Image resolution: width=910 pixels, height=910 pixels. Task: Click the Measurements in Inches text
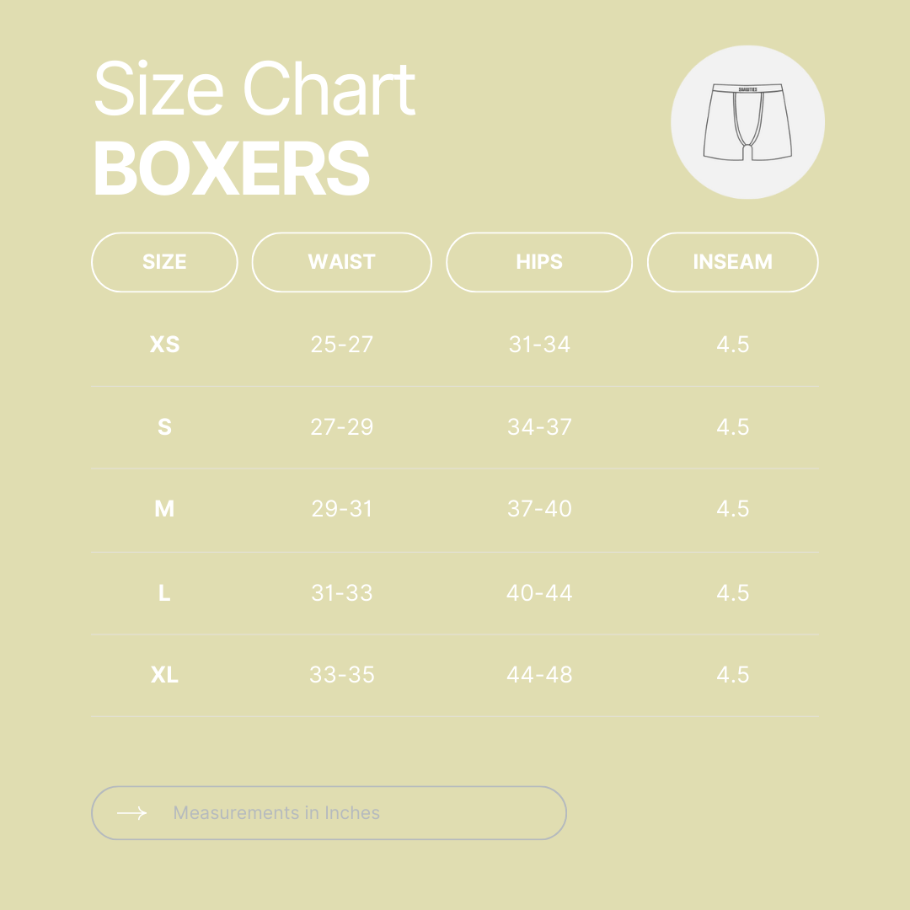click(x=276, y=813)
